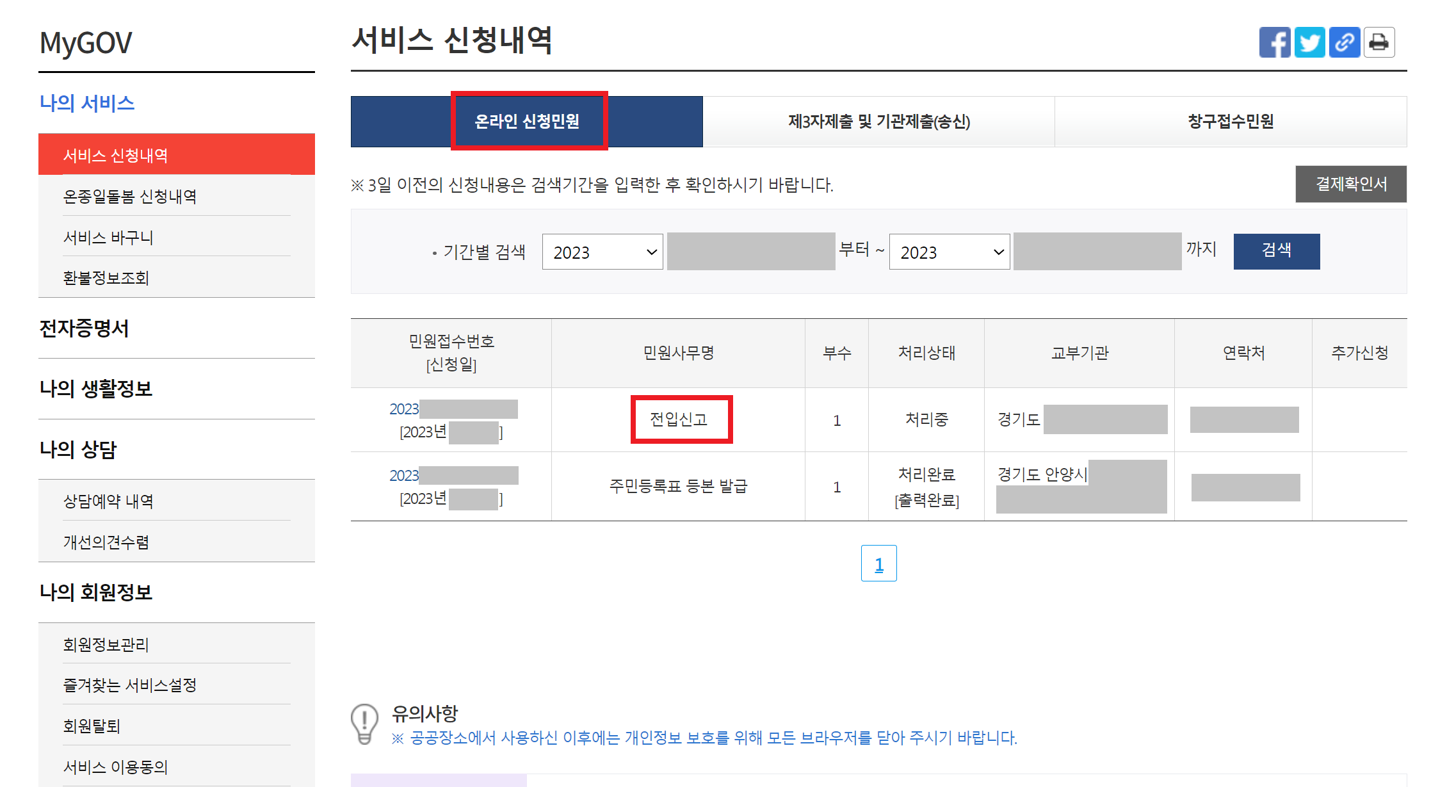Open 상담예약 내역 sidebar link
Viewport: 1447px width, 787px height.
[x=108, y=501]
